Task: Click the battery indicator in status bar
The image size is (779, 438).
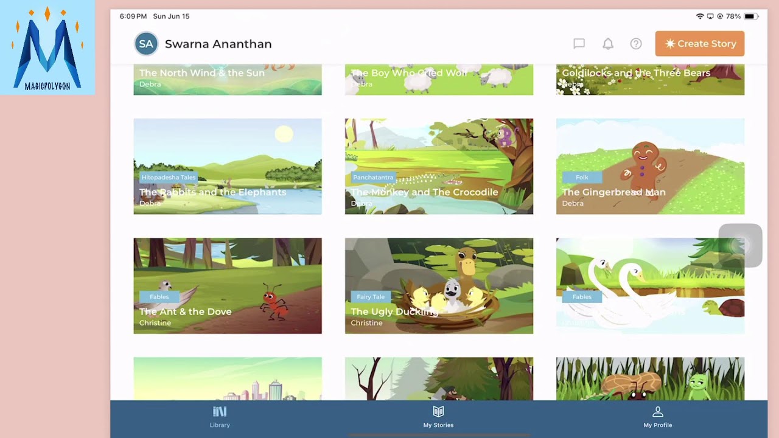Action: point(750,16)
